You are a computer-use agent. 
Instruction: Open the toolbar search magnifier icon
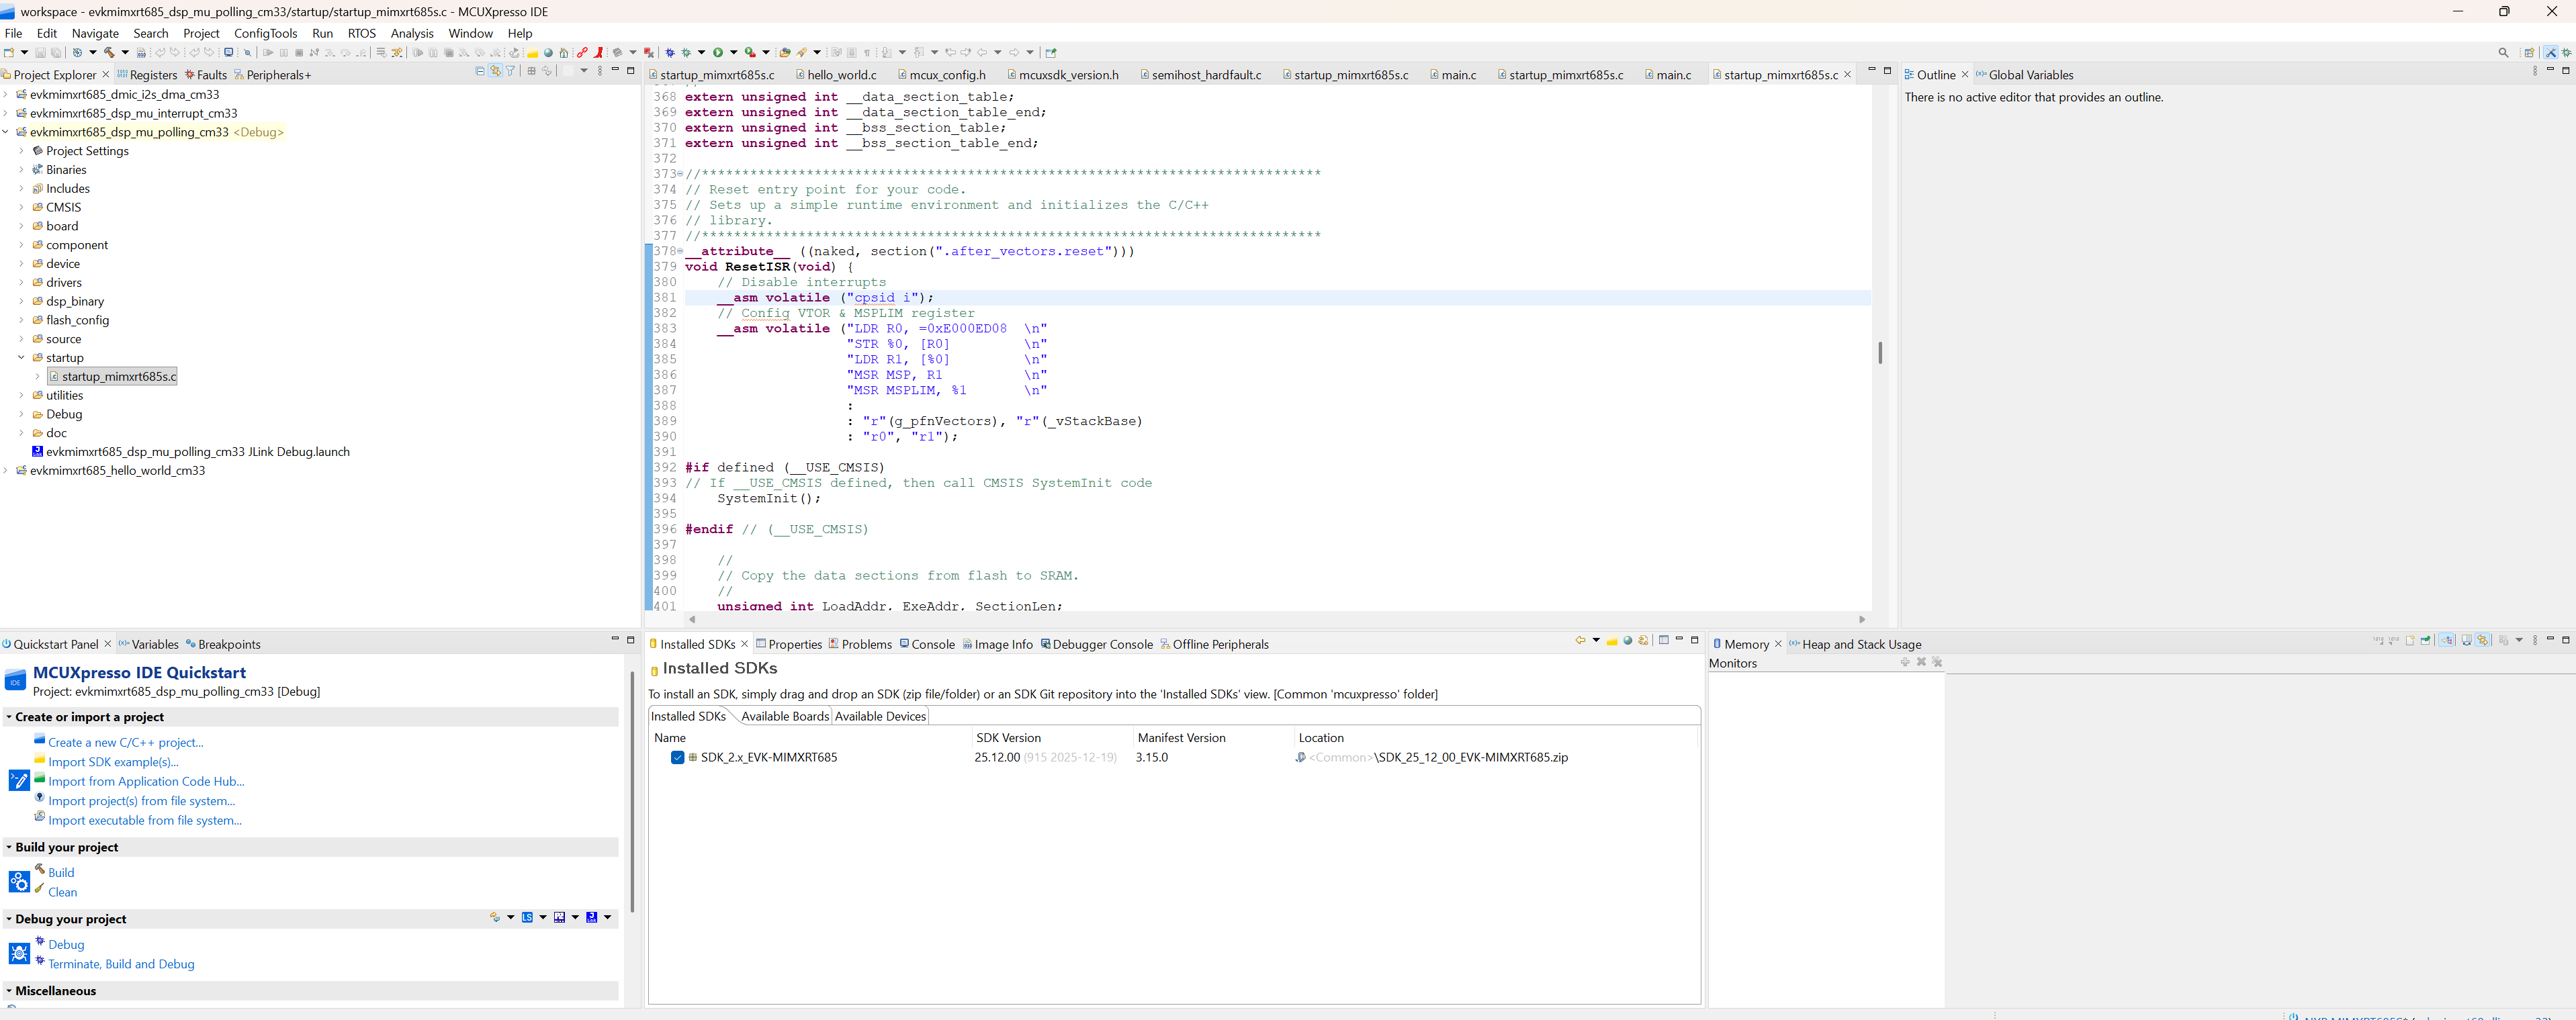(x=2503, y=53)
